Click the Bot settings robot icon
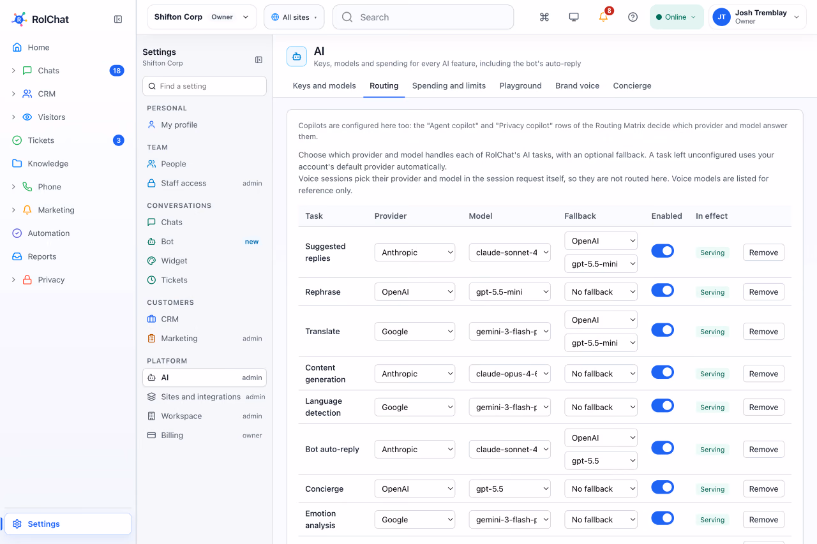 tap(151, 242)
